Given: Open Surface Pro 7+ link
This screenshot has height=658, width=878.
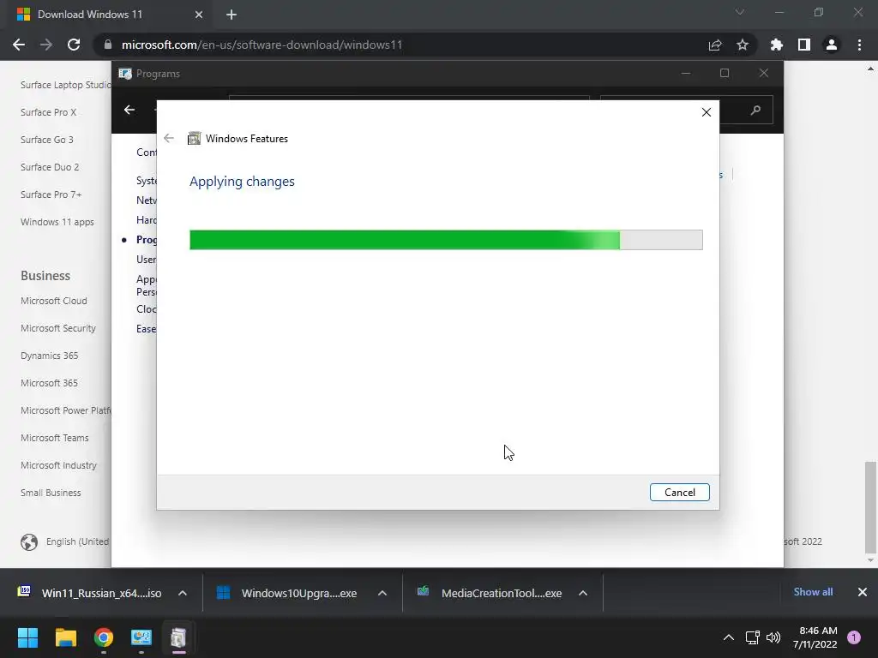Looking at the screenshot, I should click(51, 194).
